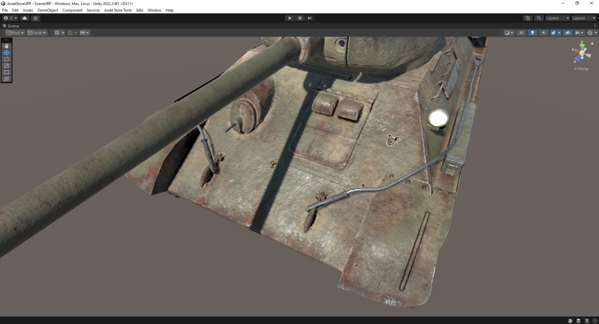Open the GameObject menu

tap(47, 10)
